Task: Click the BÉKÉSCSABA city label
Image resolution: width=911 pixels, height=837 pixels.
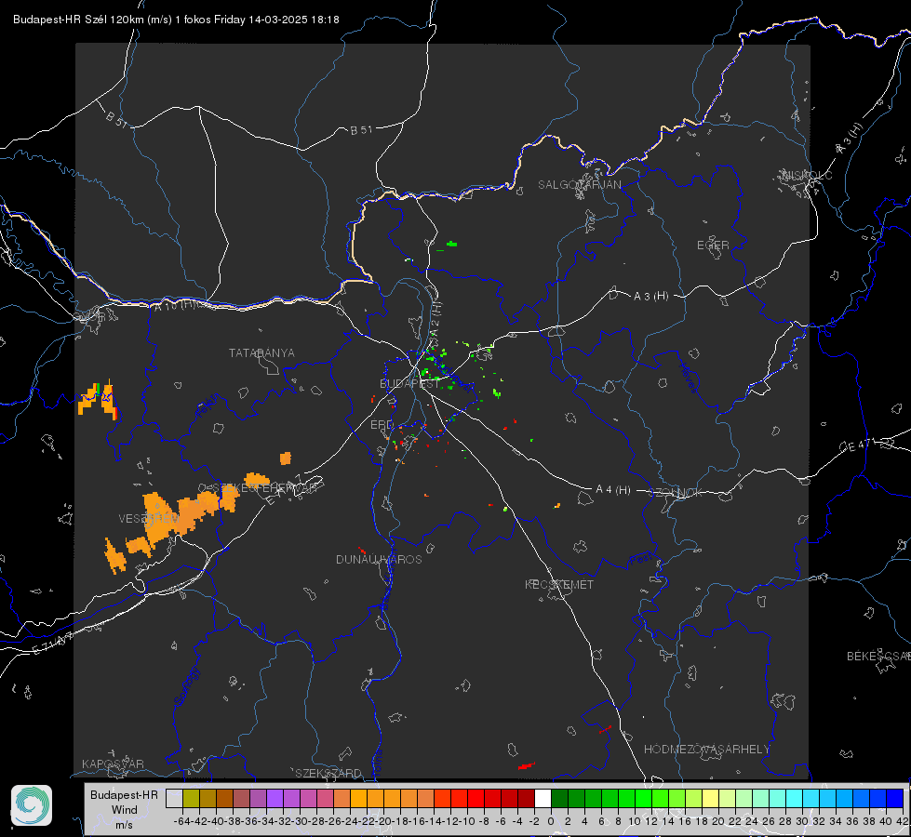Action: pyautogui.click(x=878, y=657)
